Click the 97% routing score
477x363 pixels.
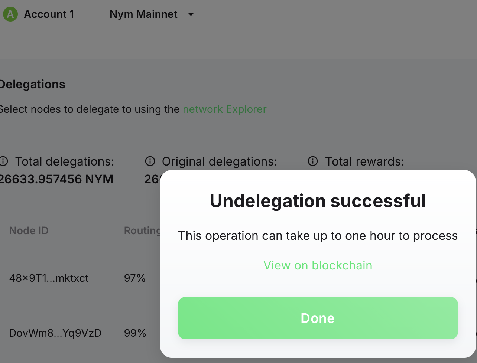(134, 278)
